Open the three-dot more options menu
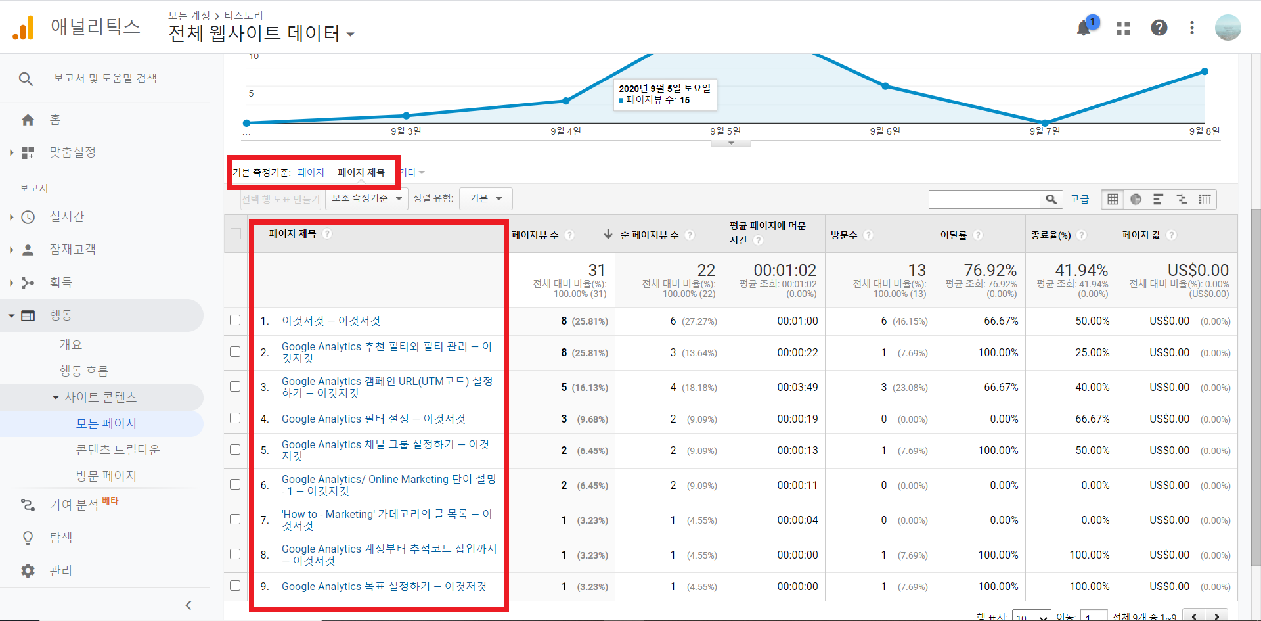This screenshot has width=1261, height=621. (x=1192, y=28)
